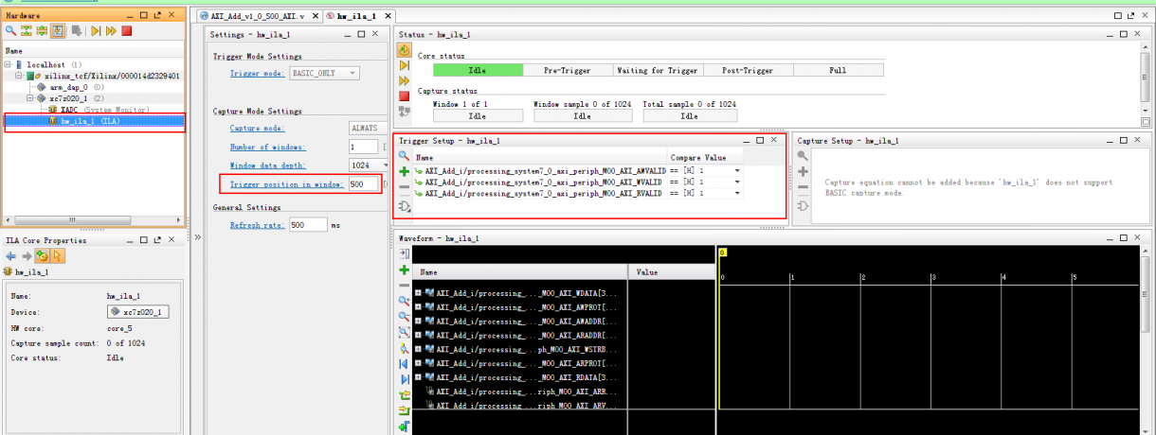Click next transition icon in Waveform toolbar
Image resolution: width=1156 pixels, height=435 pixels.
[404, 410]
